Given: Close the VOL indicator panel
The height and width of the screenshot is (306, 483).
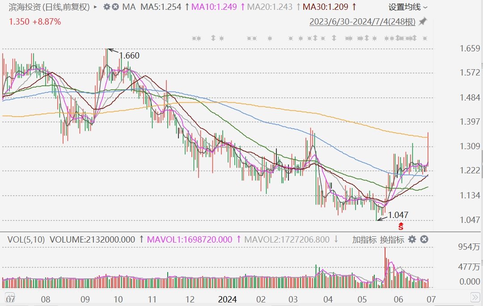Looking at the screenshot, I should (424, 239).
